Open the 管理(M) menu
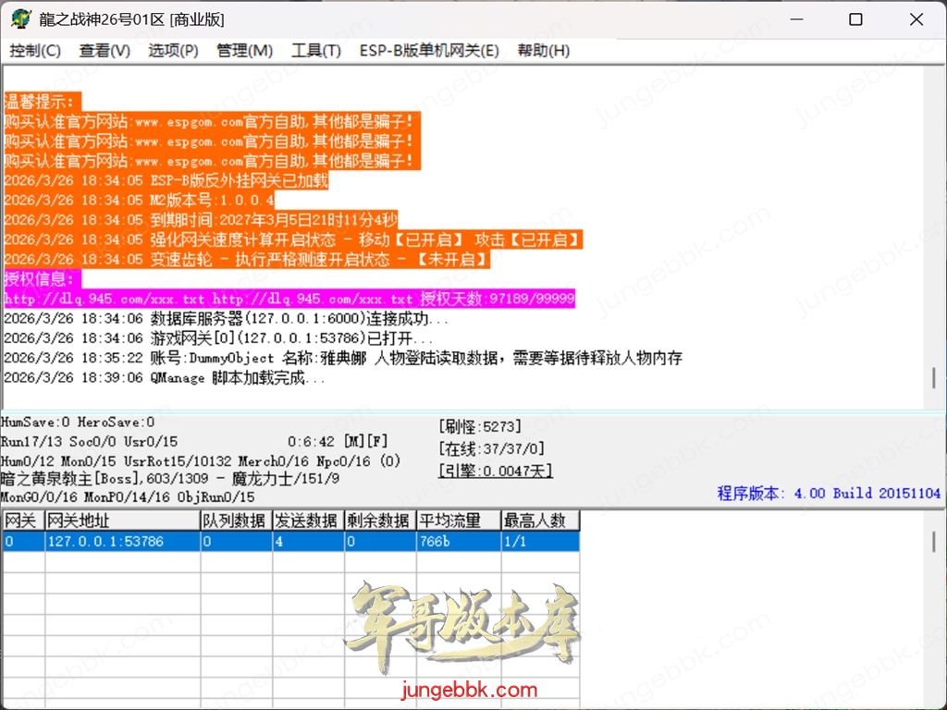Screen dimensions: 947x710 click(244, 51)
